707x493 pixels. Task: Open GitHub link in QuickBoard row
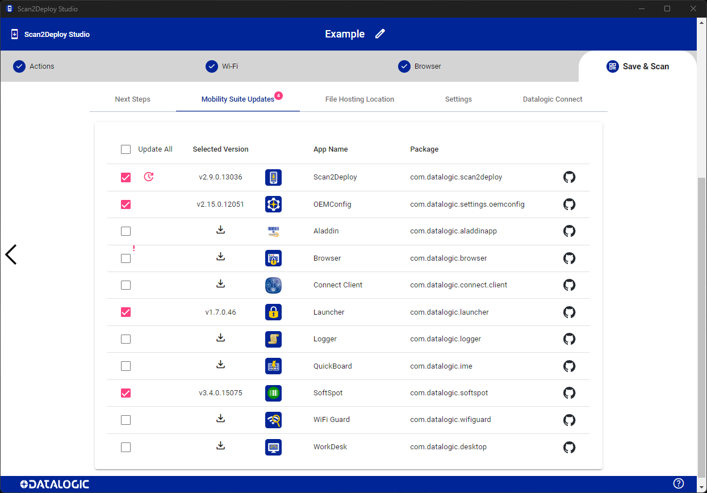point(569,366)
